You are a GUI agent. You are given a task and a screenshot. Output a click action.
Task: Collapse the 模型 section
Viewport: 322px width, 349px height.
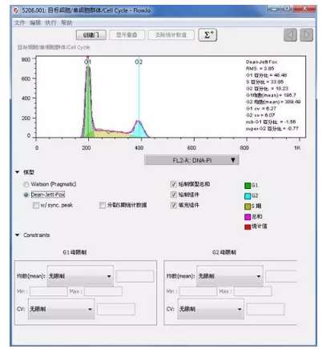(x=18, y=172)
